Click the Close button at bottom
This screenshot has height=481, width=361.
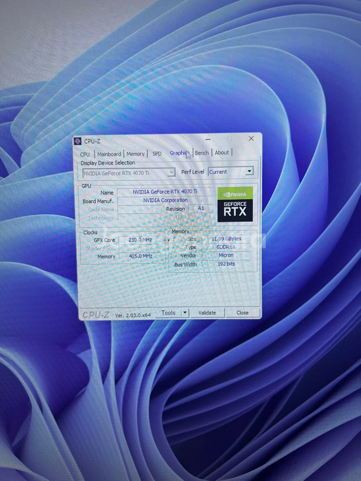[243, 313]
